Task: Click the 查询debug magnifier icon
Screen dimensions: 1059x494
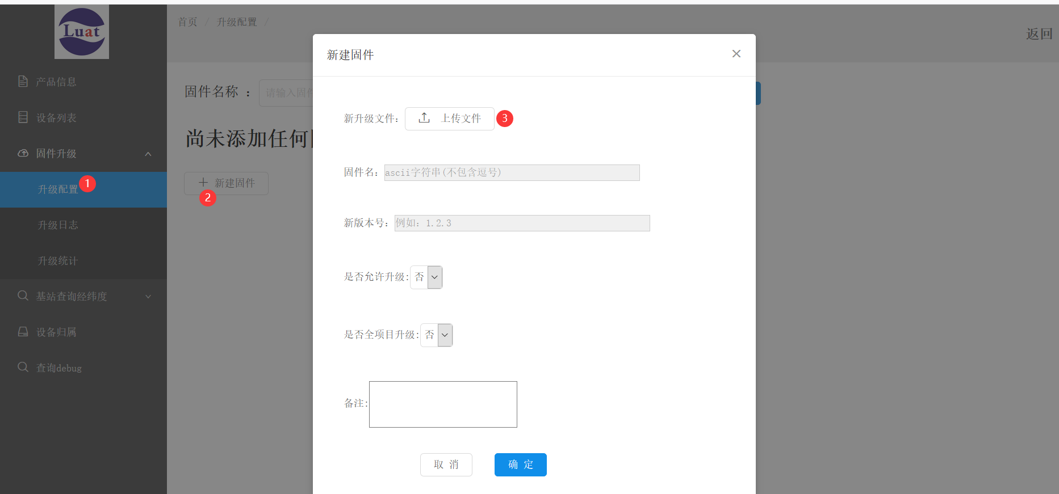Action: [x=23, y=368]
